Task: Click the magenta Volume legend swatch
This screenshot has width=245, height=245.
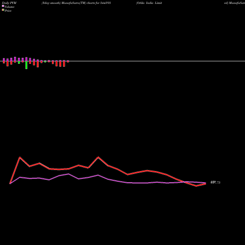Action: pos(3,6)
